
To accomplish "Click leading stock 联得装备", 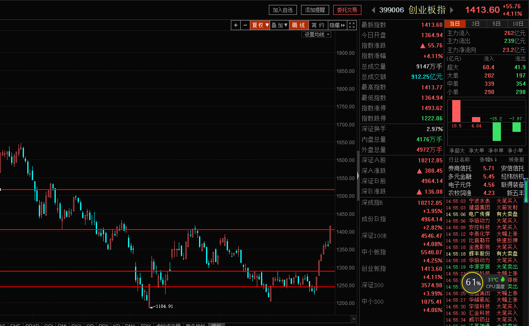I will 512,185.
